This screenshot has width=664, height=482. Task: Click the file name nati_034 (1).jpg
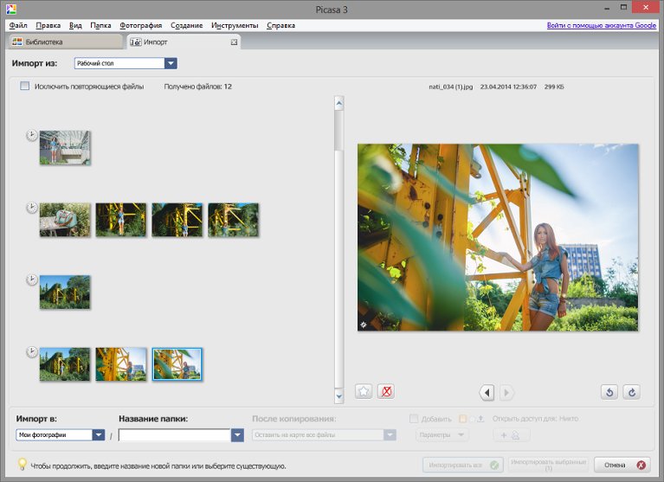450,87
